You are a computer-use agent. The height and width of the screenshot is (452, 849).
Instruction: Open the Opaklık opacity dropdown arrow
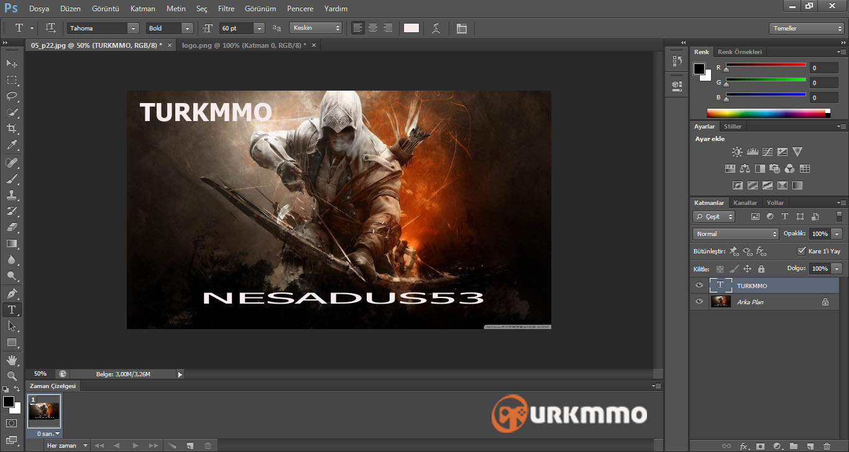click(837, 234)
